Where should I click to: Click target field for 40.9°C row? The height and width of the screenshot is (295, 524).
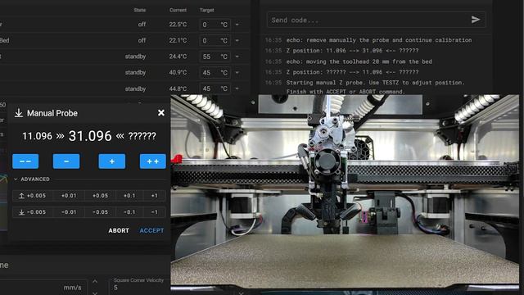click(215, 73)
